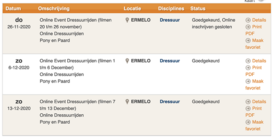Click the location pin icon in 13-12-2020 row
The image size is (275, 139).
coord(127,102)
